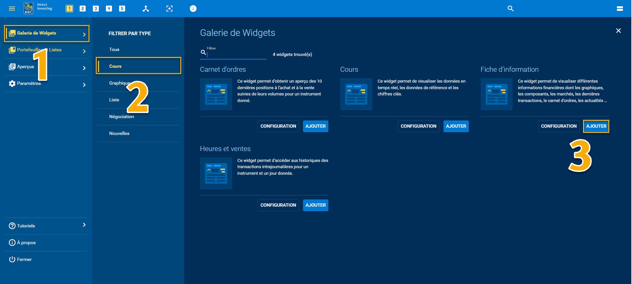632x284 pixels.
Task: Close the Galerie de Widgets panel
Action: [619, 31]
